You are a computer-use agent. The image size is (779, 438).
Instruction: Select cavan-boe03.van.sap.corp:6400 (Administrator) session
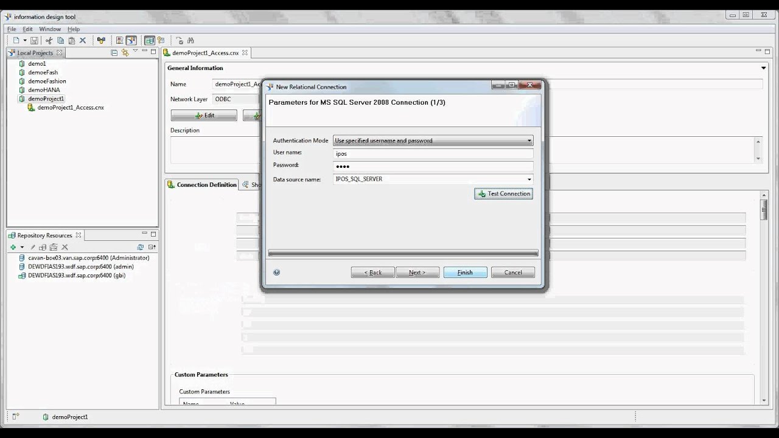click(84, 258)
